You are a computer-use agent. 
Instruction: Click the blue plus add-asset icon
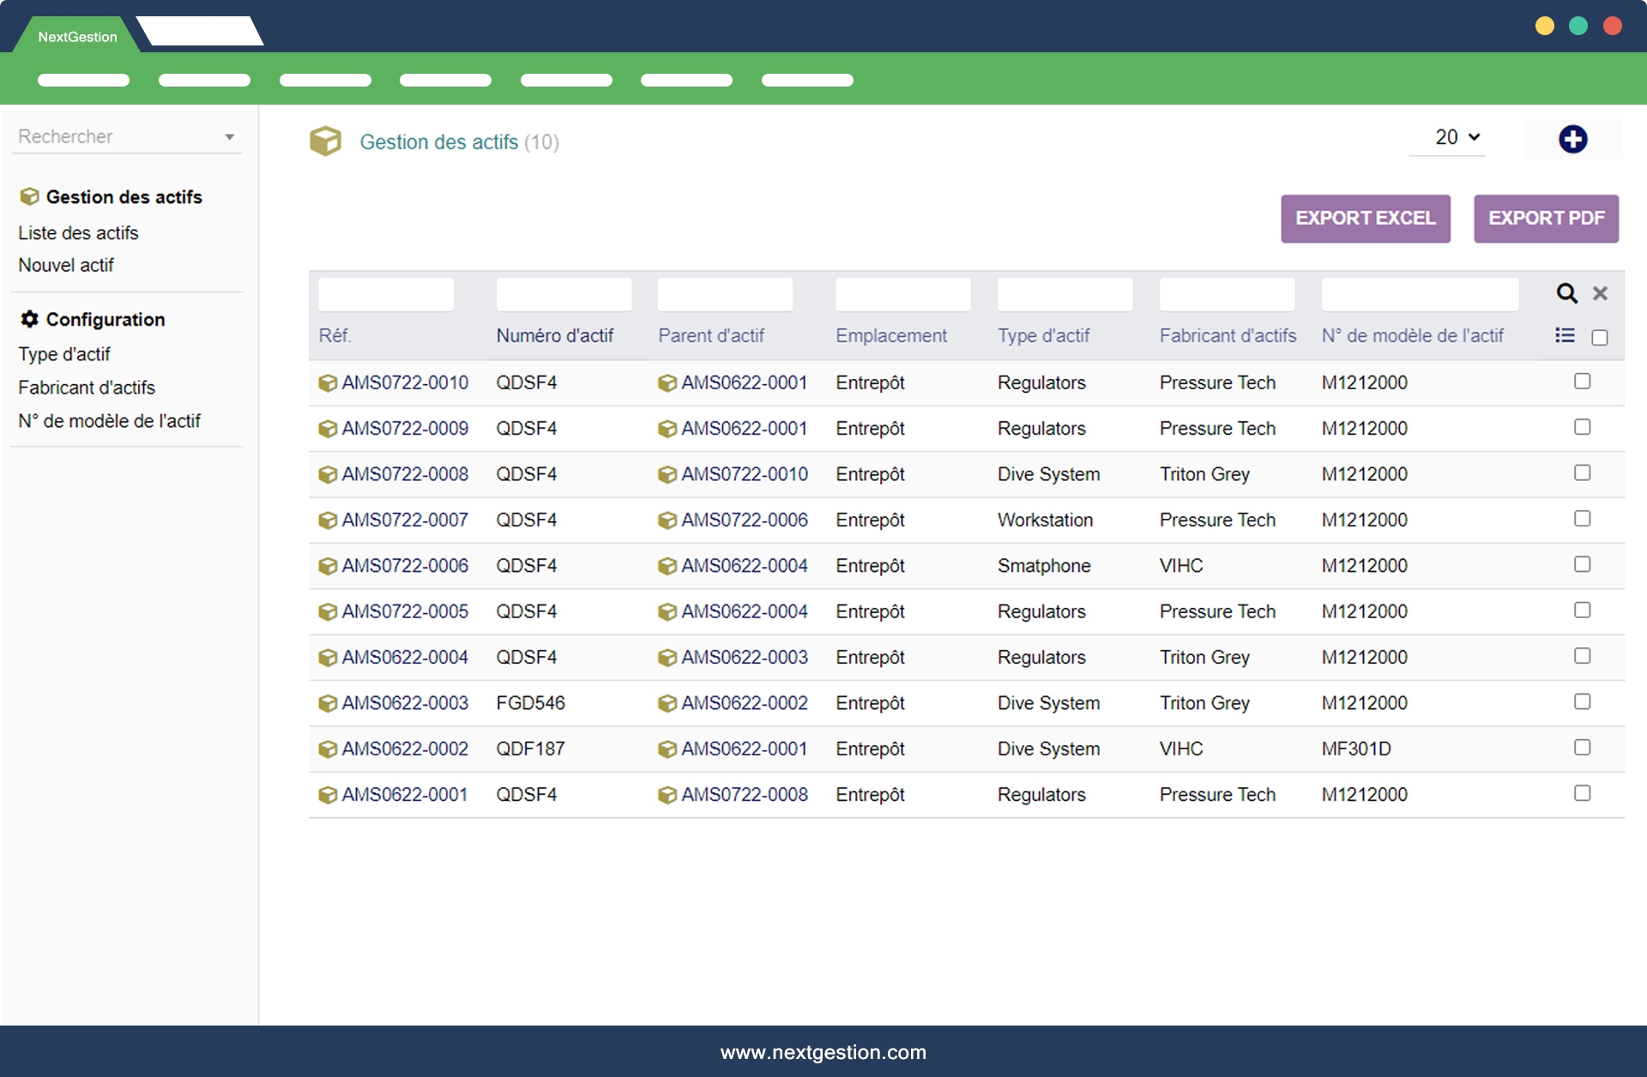(x=1572, y=139)
